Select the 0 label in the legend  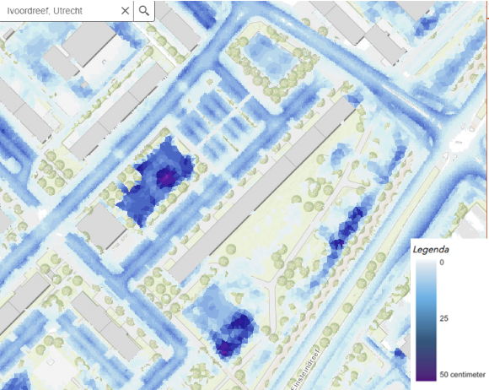(442, 263)
